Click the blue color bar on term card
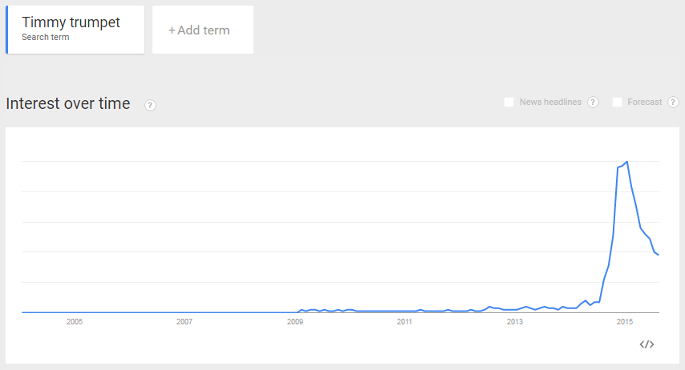The width and height of the screenshot is (685, 370). click(x=7, y=30)
